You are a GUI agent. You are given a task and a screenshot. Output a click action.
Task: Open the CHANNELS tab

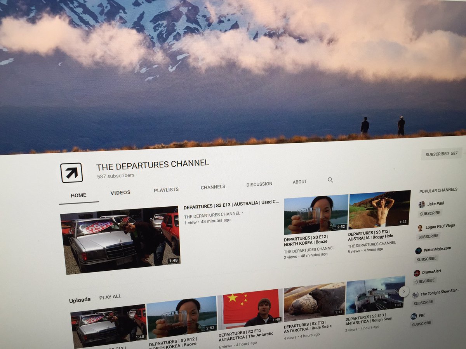click(x=213, y=187)
